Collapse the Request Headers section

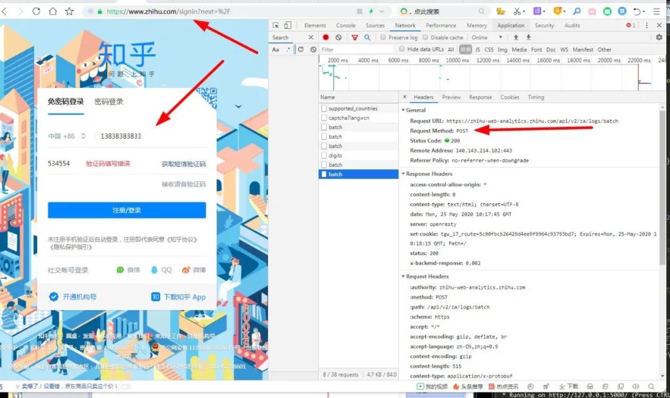tap(403, 276)
